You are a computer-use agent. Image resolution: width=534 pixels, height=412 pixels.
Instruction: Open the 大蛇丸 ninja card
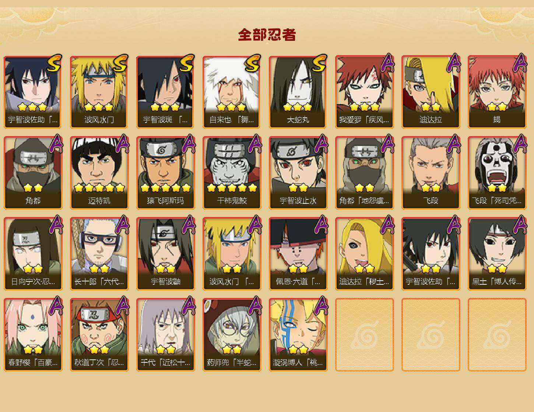298,92
